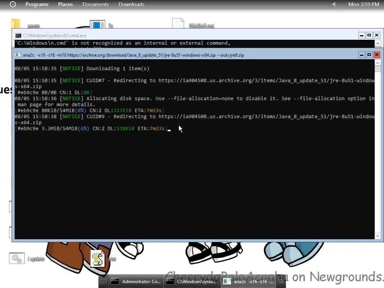384x288 pixels.
Task: Minimize the aria2c window
Action: pos(361,55)
